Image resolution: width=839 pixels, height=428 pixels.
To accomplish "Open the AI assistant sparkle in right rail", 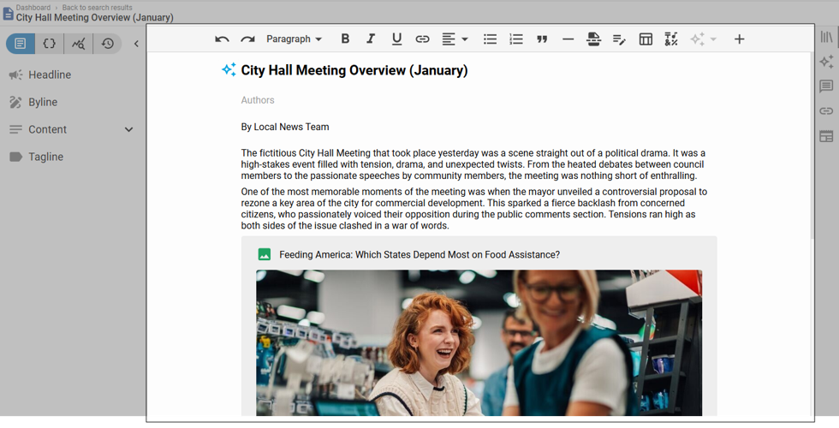I will point(826,61).
